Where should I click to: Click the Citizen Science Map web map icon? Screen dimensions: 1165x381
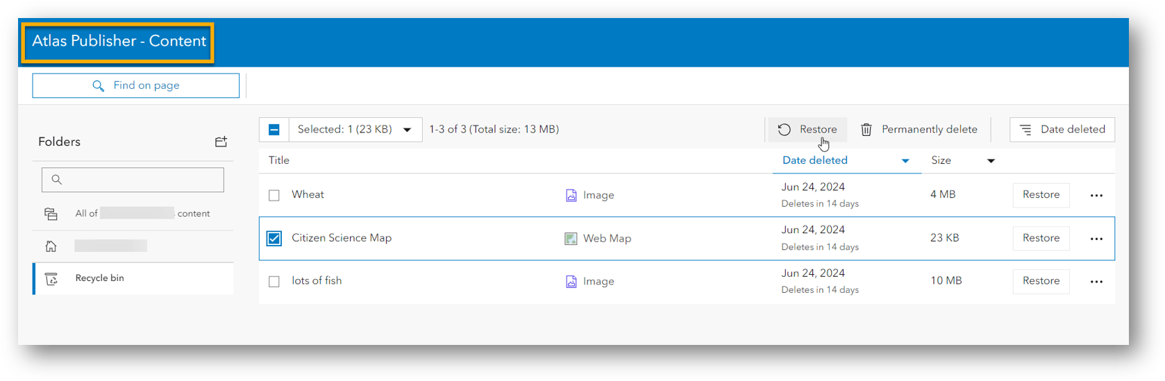[x=571, y=239]
